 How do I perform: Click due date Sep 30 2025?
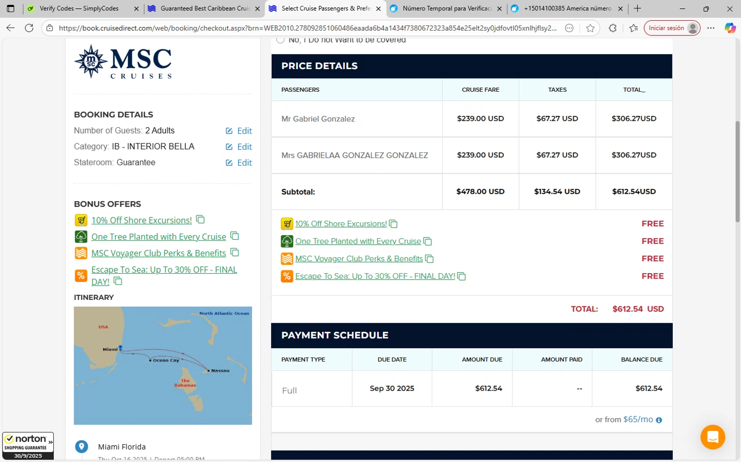(392, 389)
